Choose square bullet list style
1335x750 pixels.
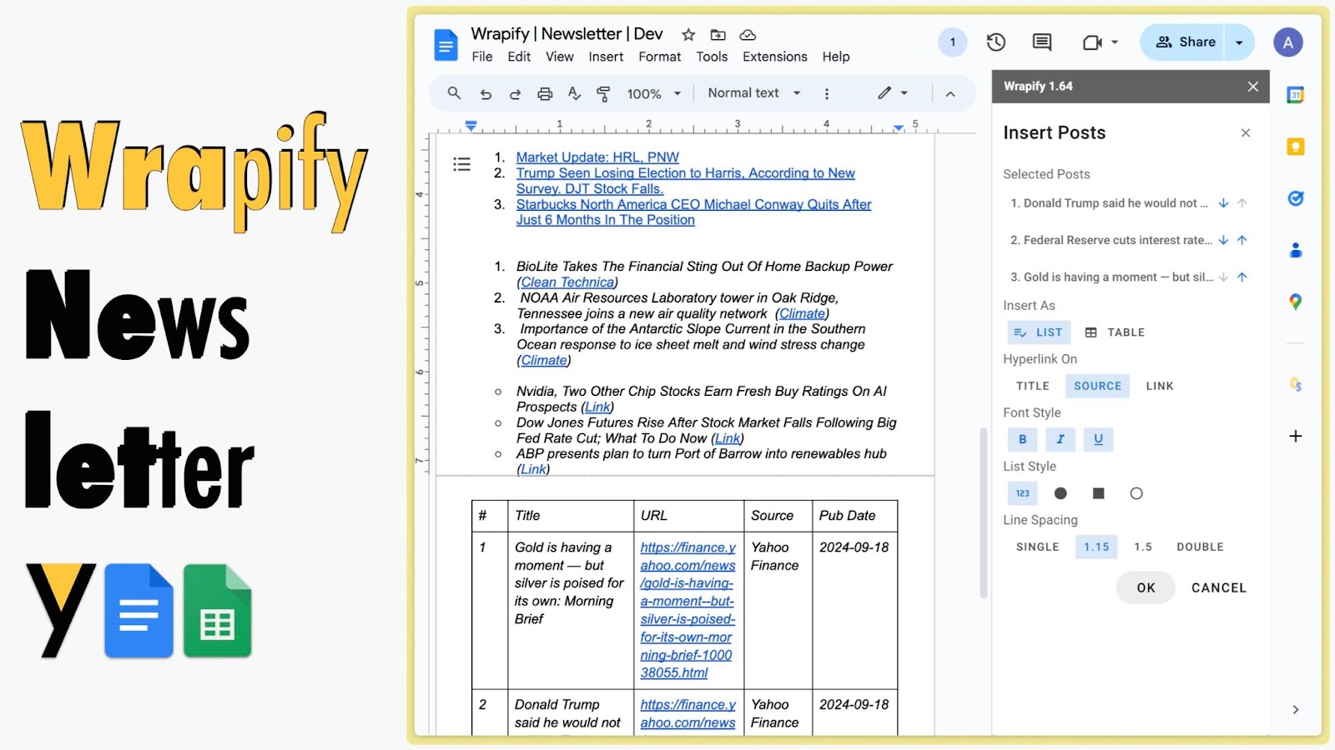pos(1098,493)
